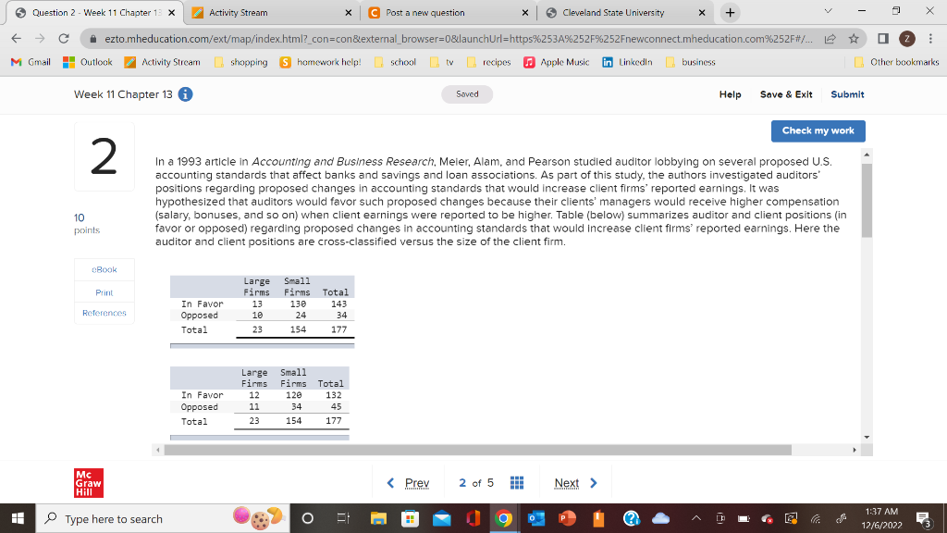Click the Saved status indicator
The width and height of the screenshot is (947, 533).
click(467, 94)
